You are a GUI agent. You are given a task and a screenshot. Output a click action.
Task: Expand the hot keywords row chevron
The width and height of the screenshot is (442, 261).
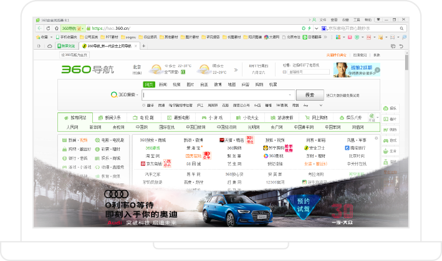click(320, 105)
